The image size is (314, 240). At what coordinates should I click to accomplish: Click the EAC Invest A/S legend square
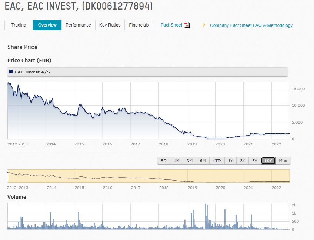click(11, 72)
